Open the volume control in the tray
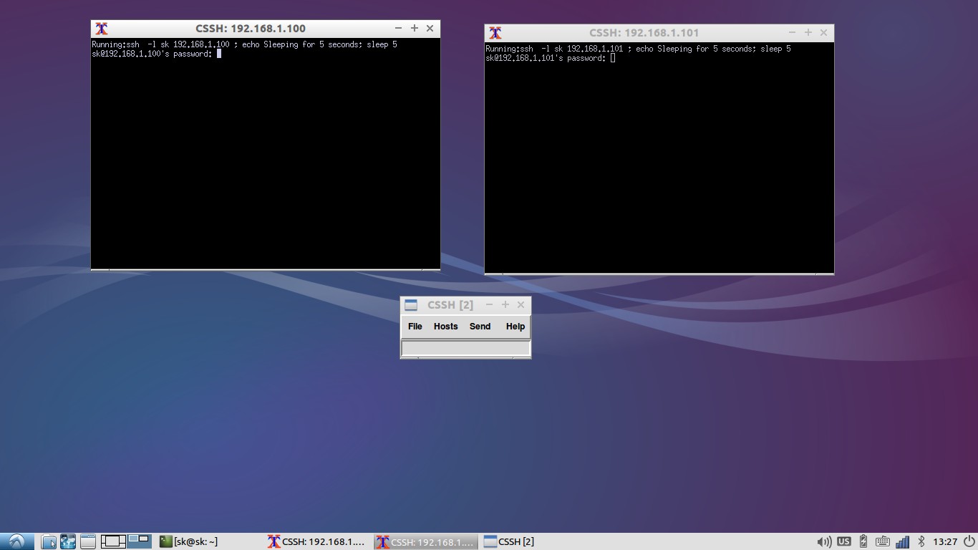This screenshot has height=550, width=978. (824, 541)
